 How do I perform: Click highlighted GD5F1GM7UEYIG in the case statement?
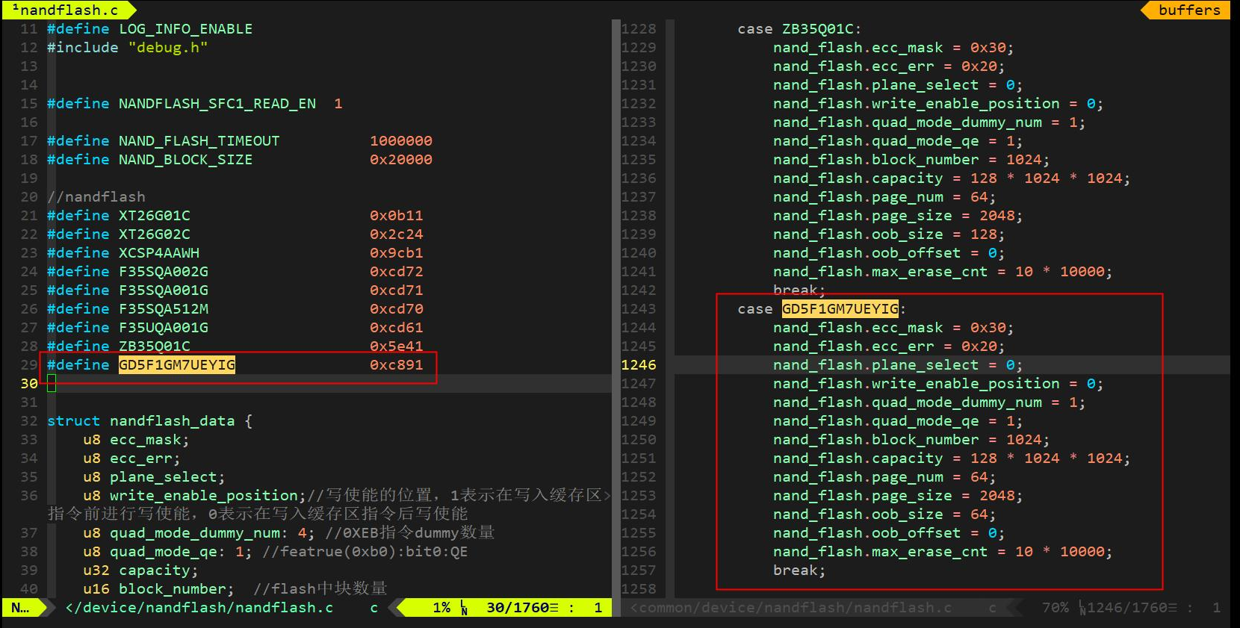pos(840,309)
